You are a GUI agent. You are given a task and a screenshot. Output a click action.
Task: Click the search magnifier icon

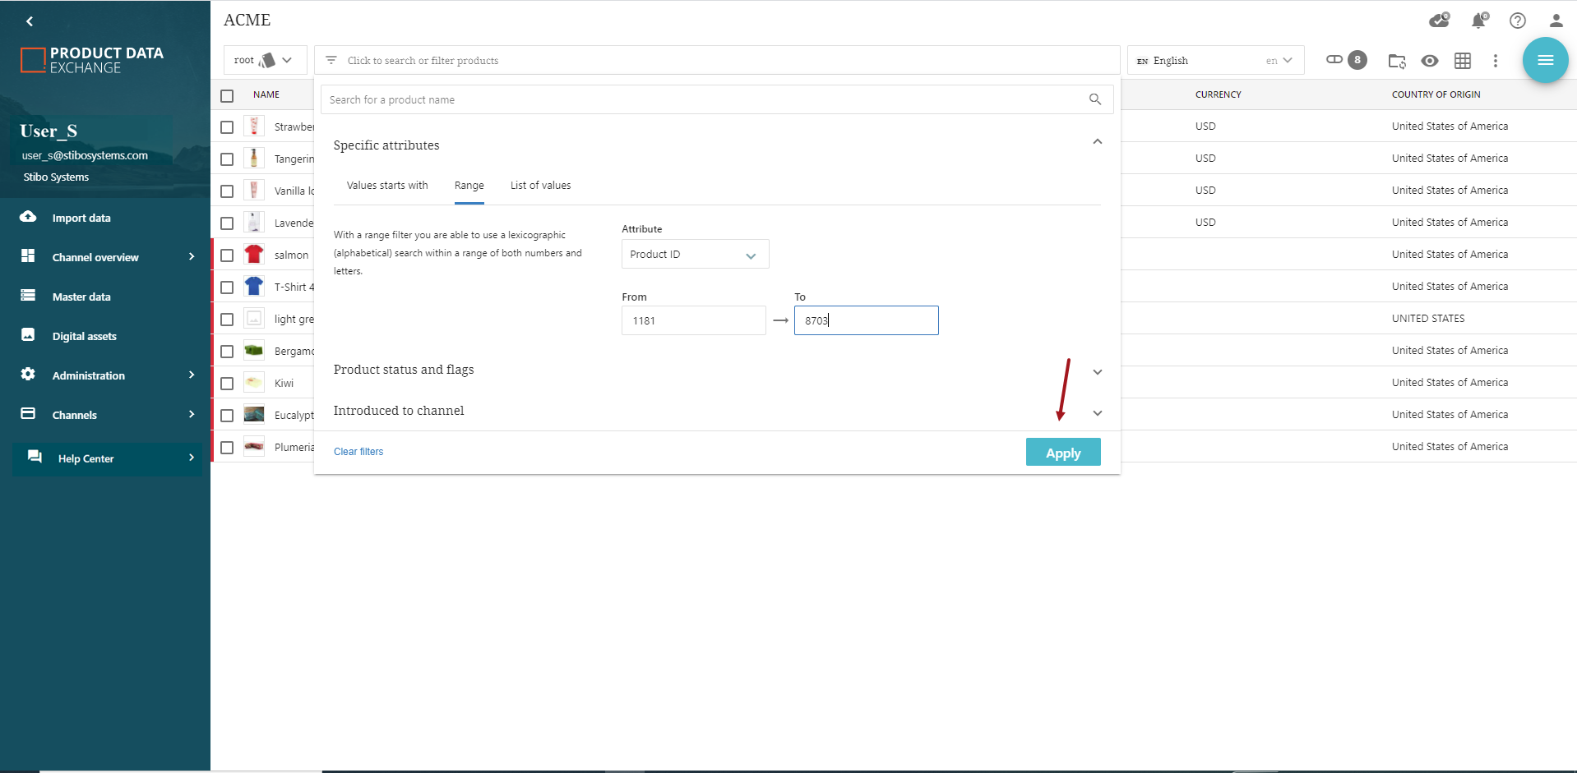point(1094,99)
